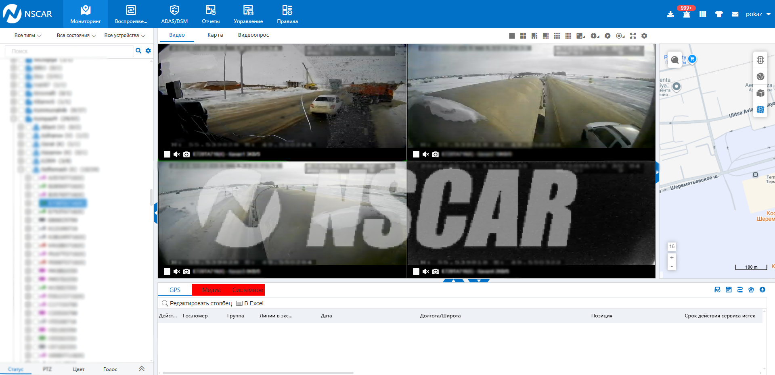Viewport: 775px width, 375px height.
Task: Collapse the device tree side panel
Action: 155,213
